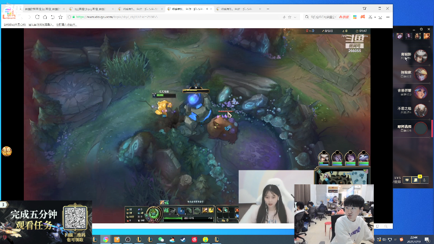Open the browser main menu icon
The height and width of the screenshot is (244, 434).
point(388,17)
